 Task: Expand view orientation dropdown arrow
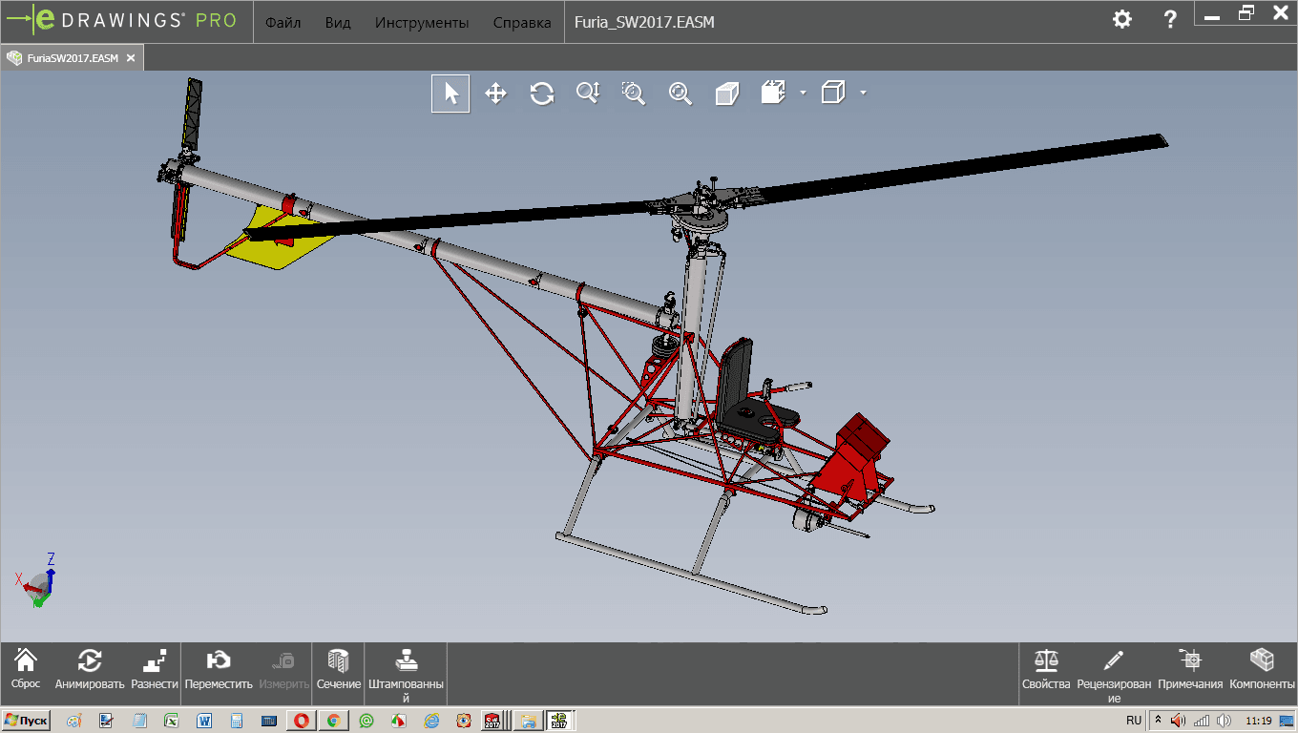[803, 93]
